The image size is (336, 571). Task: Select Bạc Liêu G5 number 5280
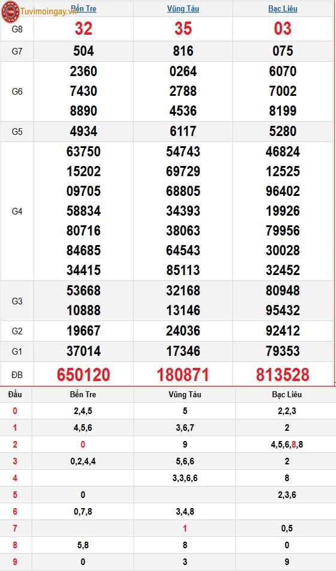tap(283, 131)
